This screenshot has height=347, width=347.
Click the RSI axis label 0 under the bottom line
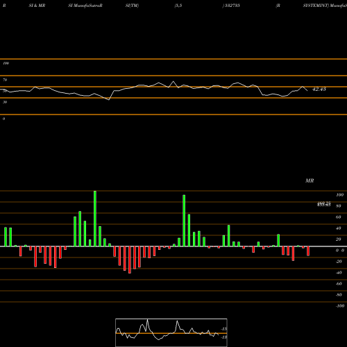[3, 119]
